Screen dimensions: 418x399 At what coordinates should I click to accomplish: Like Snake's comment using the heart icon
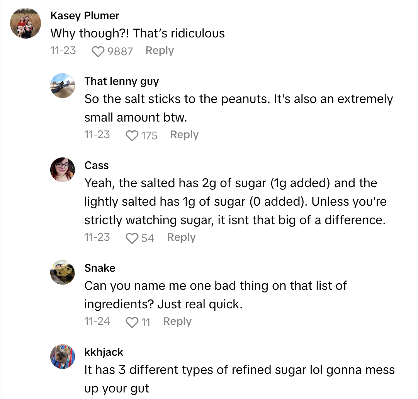[x=133, y=322]
